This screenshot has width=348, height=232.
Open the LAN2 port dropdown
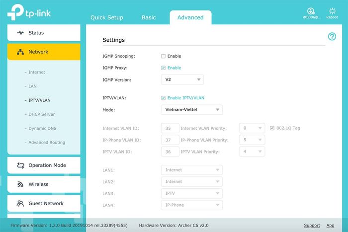point(192,182)
